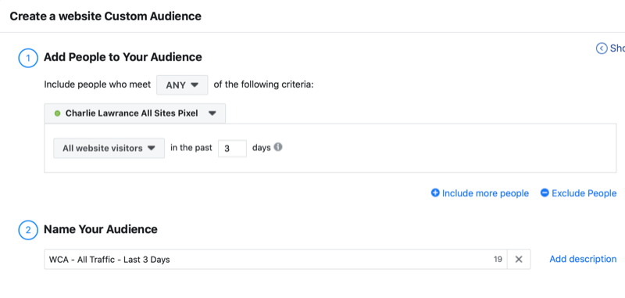Screen dimensions: 625x298
Task: Click the blue minus circle icon
Action: click(x=545, y=193)
